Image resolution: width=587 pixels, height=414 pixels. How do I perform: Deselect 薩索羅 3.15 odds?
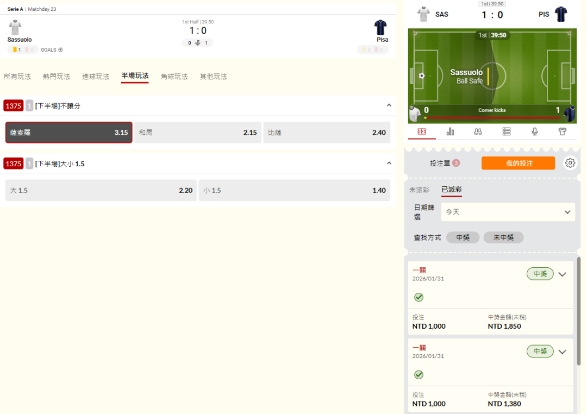pyautogui.click(x=69, y=133)
